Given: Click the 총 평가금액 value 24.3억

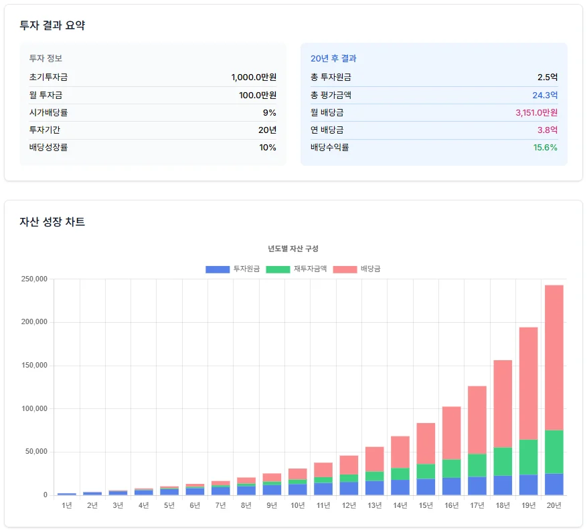Looking at the screenshot, I should pyautogui.click(x=545, y=95).
